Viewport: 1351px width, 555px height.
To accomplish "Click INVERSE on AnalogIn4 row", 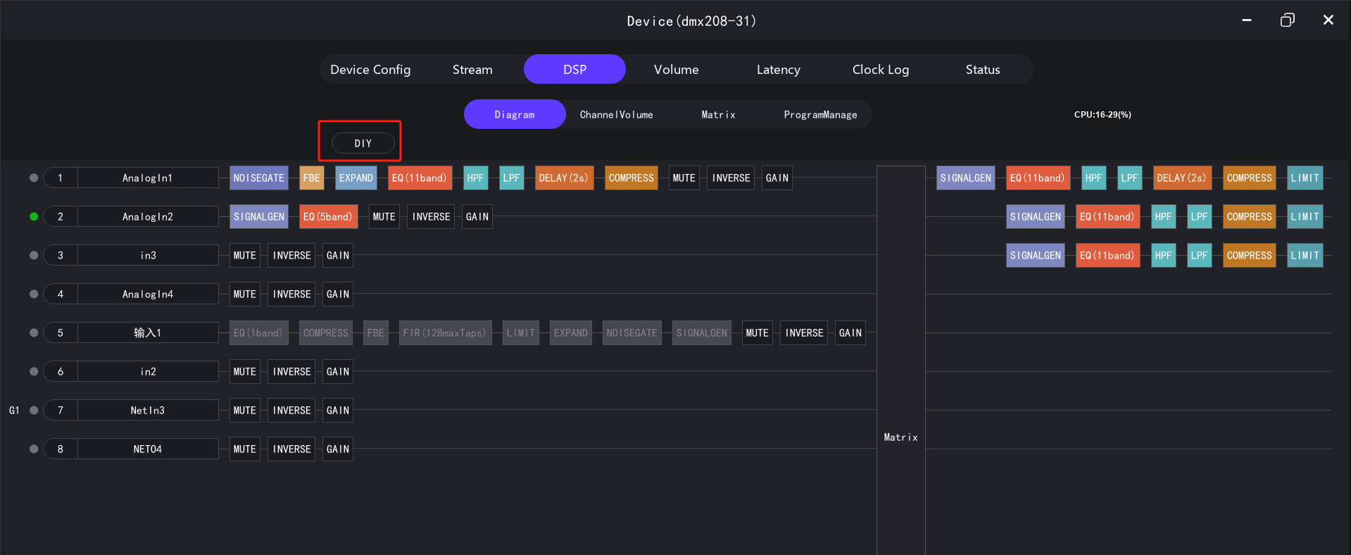I will 292,294.
